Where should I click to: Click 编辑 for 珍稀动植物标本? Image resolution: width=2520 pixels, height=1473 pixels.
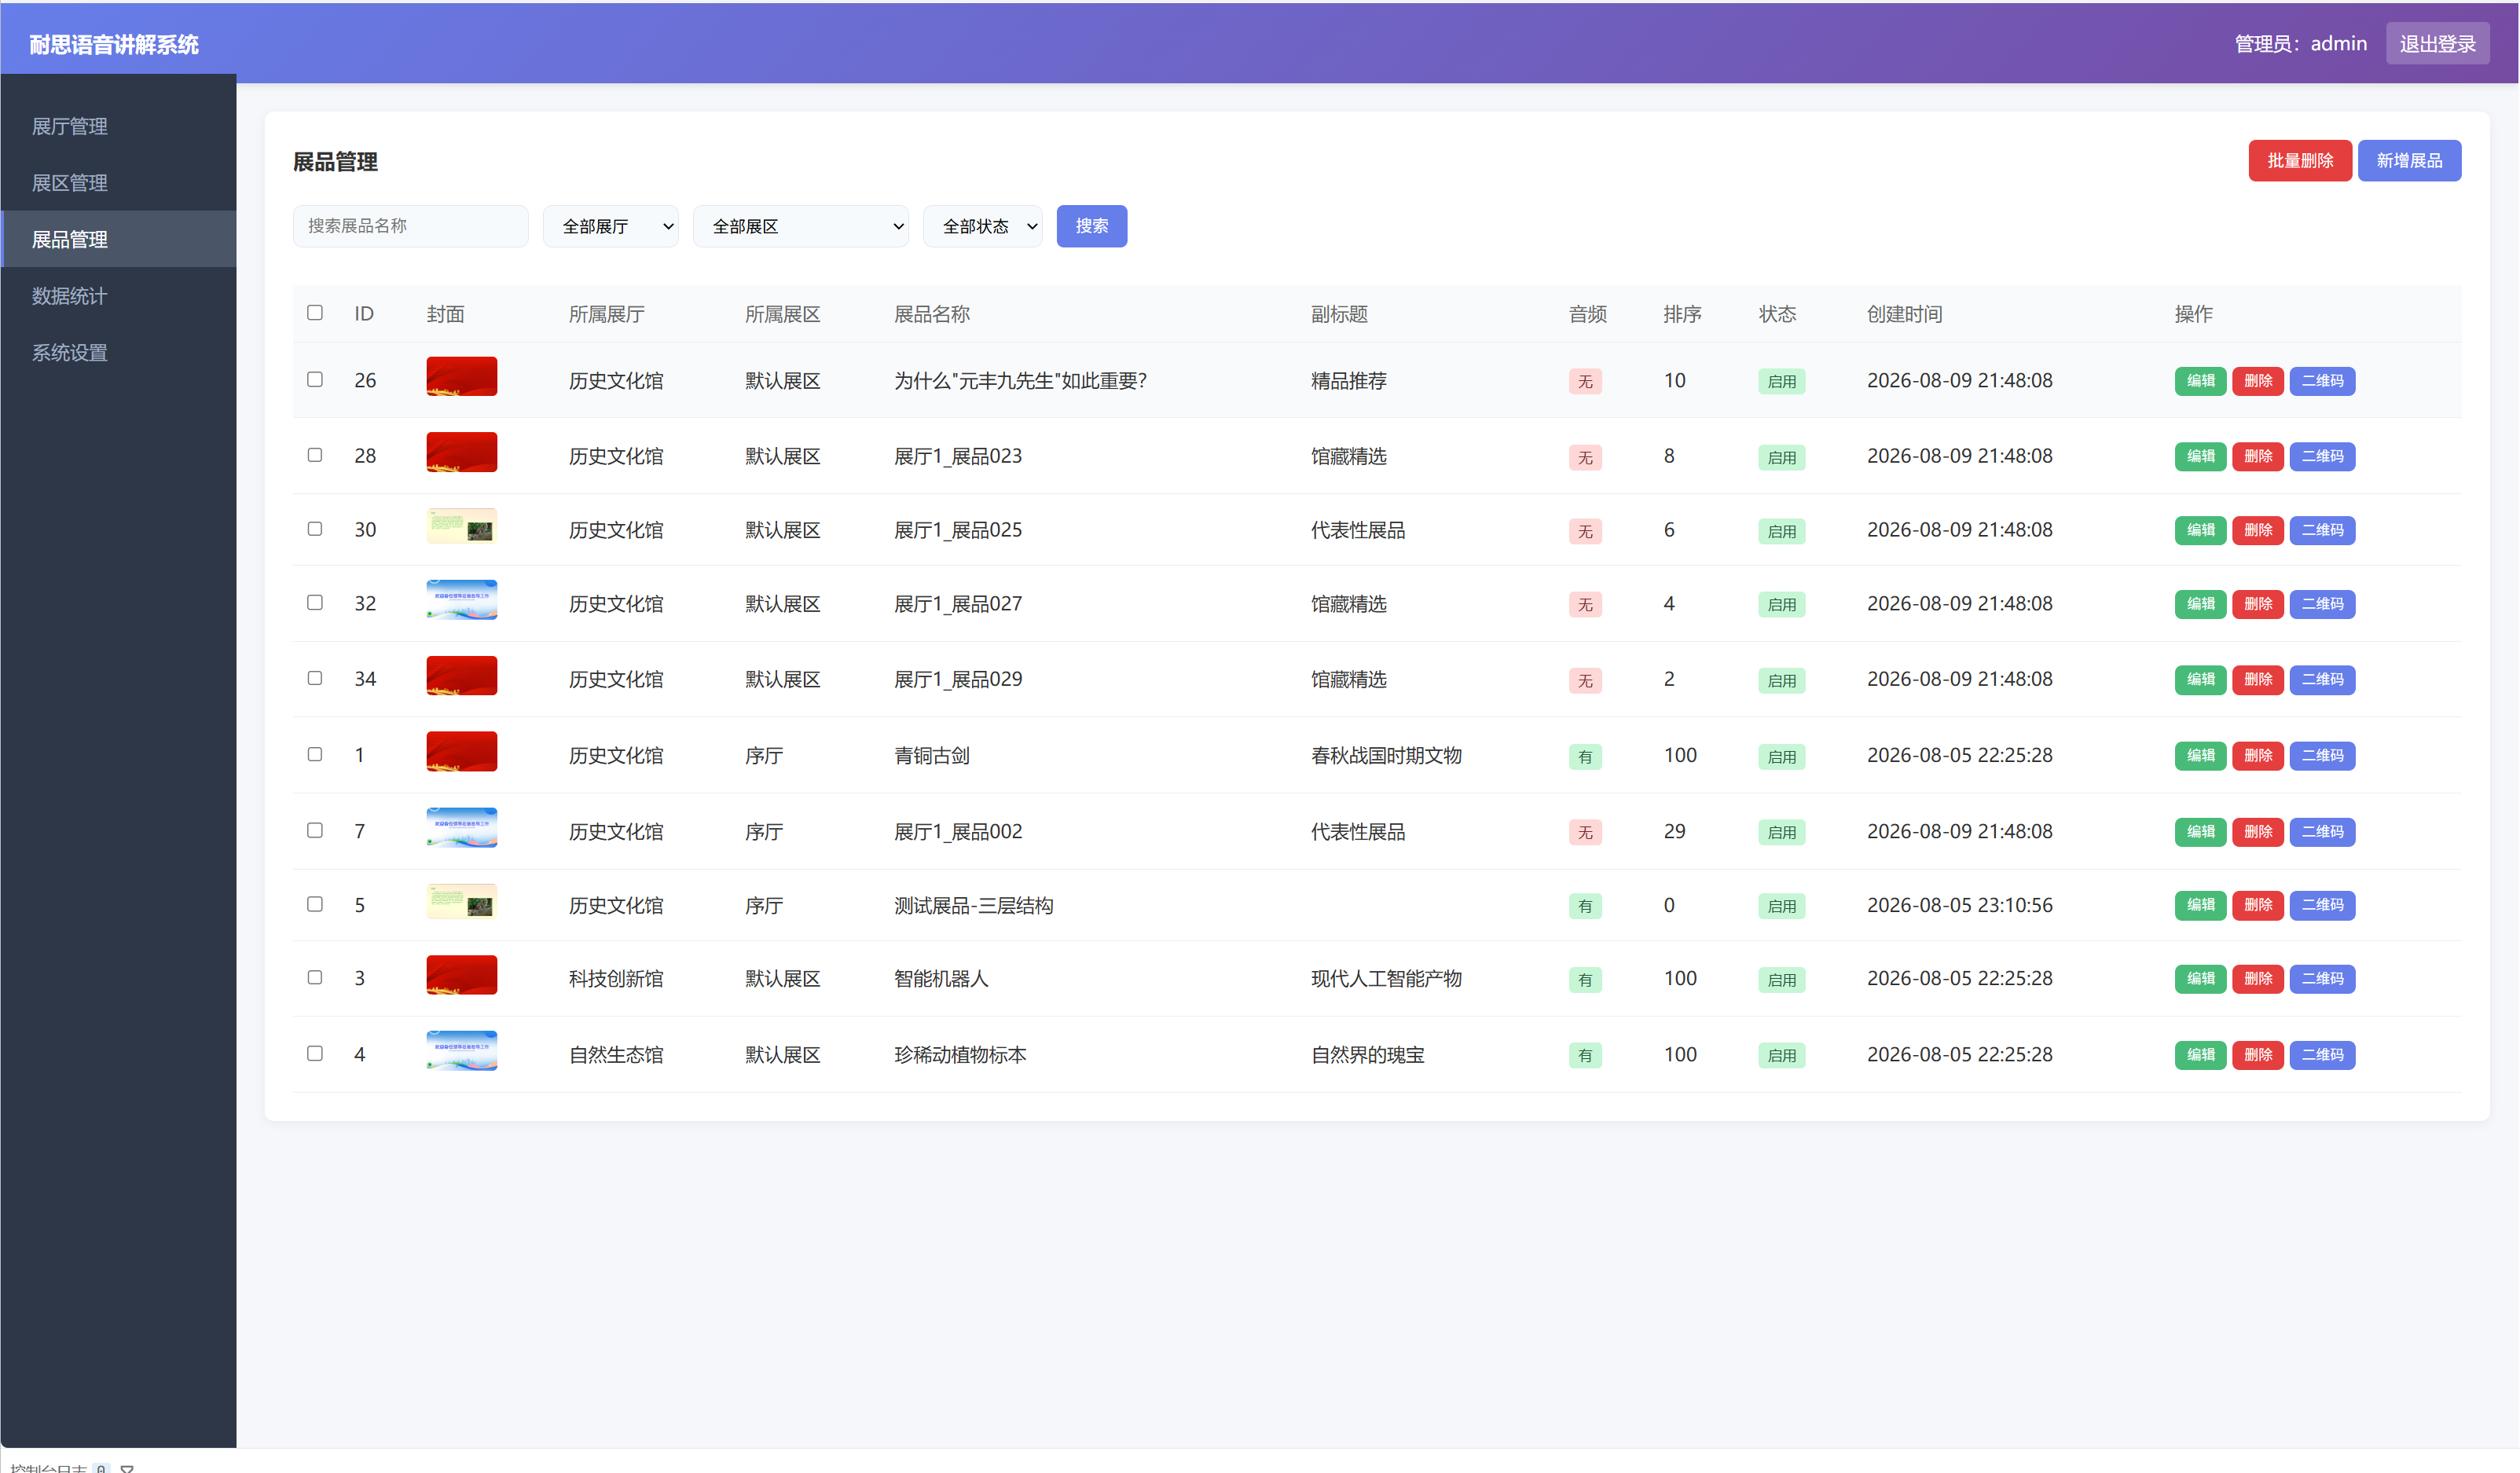(2200, 1055)
